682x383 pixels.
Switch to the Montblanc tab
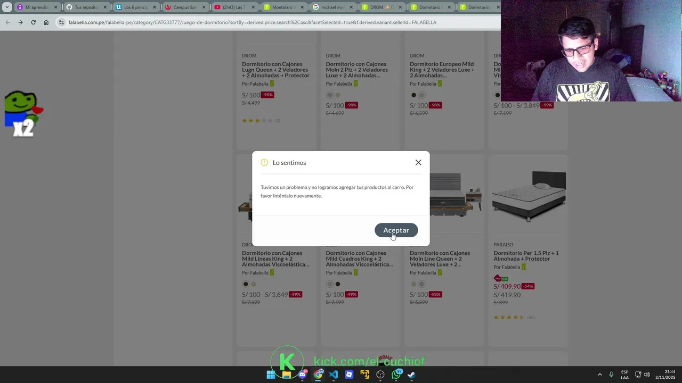[x=283, y=7]
